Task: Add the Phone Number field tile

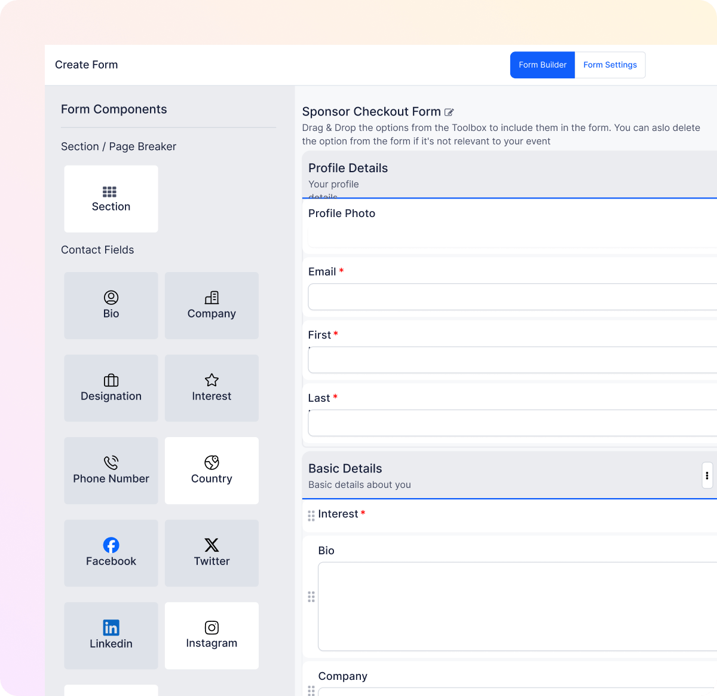Action: (x=111, y=471)
